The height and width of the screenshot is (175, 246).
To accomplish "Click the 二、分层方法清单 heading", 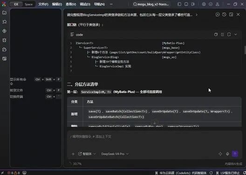I will click(82, 84).
